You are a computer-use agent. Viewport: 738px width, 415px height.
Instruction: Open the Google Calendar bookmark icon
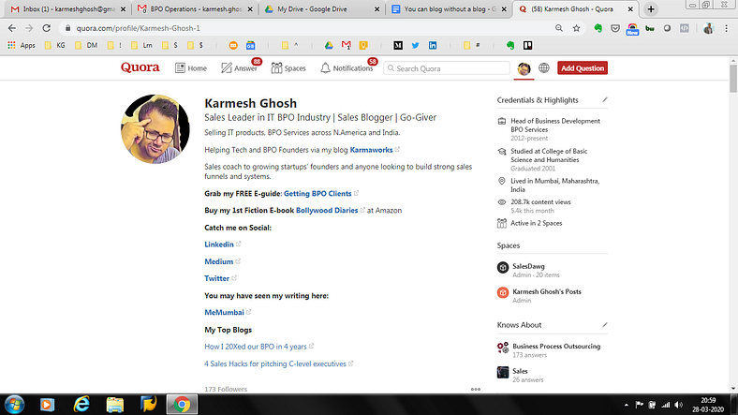point(250,45)
